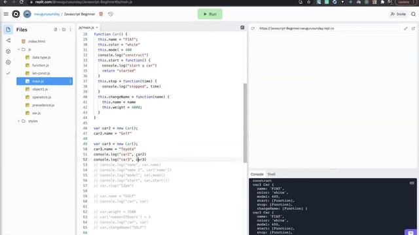Click line 46 var car2 declaration
Image resolution: width=419 pixels, height=235 pixels.
(116, 128)
